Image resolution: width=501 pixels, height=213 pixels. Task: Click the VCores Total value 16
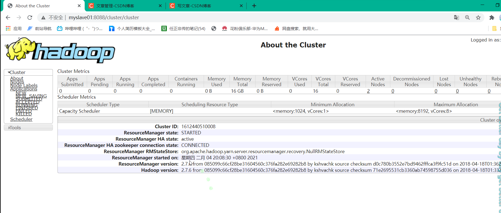(315, 91)
